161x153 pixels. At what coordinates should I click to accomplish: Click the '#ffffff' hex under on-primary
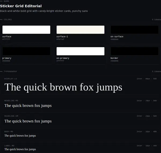point(60,61)
